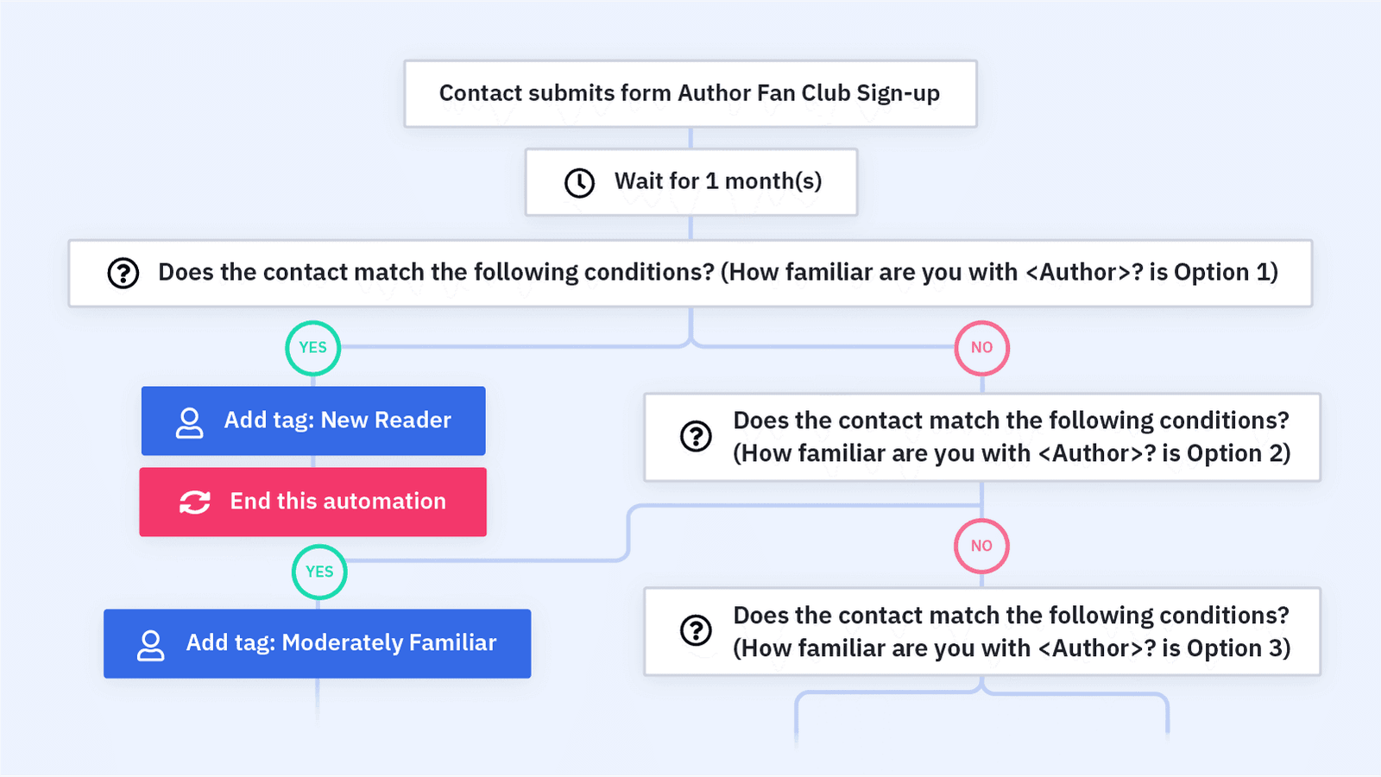Click the question mark icon for Option 1 condition
1381x777 pixels.
(123, 273)
